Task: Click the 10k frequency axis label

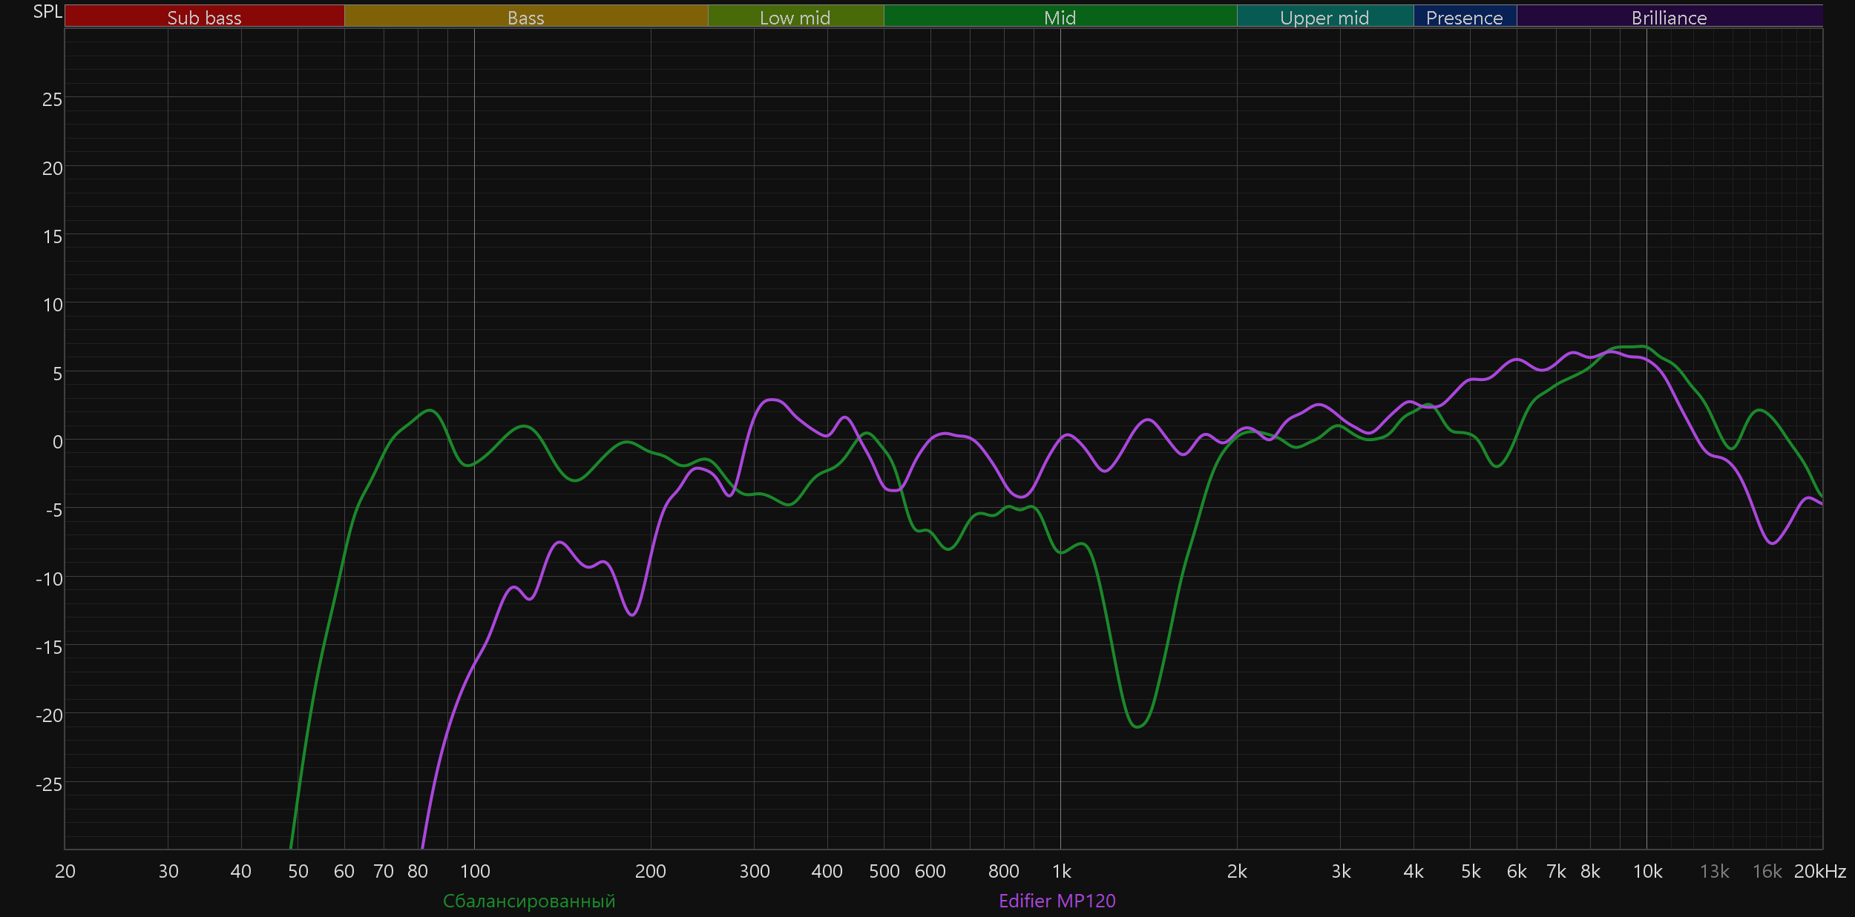Action: tap(1647, 871)
